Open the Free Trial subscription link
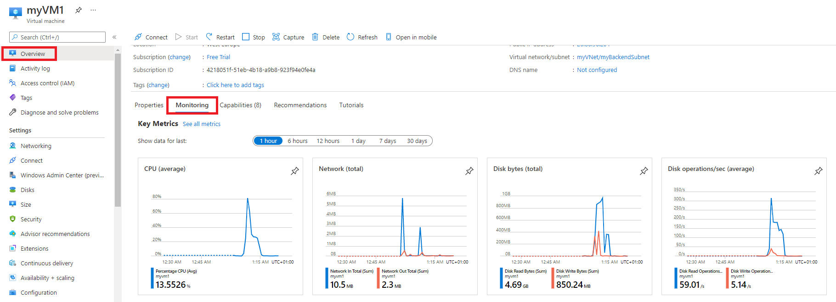The image size is (836, 302). tap(218, 57)
